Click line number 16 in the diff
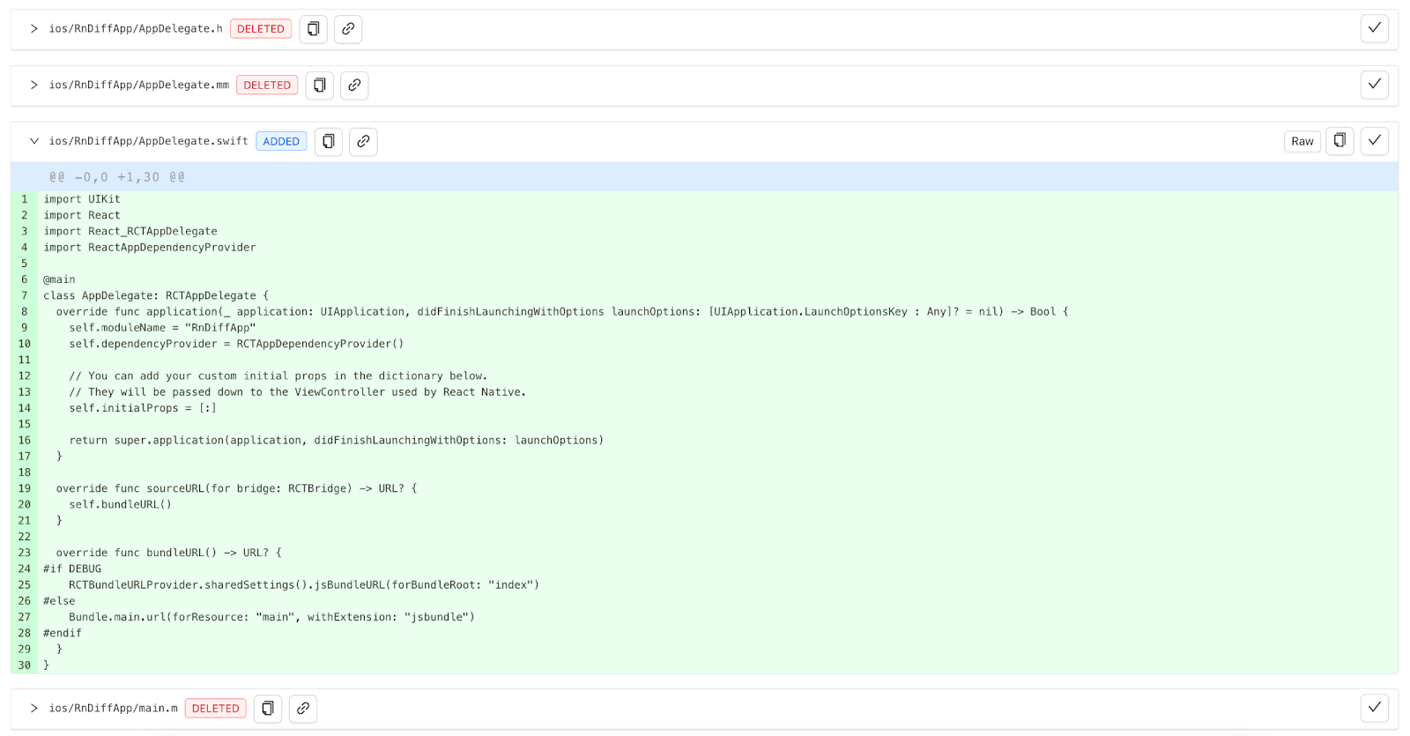 click(x=25, y=441)
